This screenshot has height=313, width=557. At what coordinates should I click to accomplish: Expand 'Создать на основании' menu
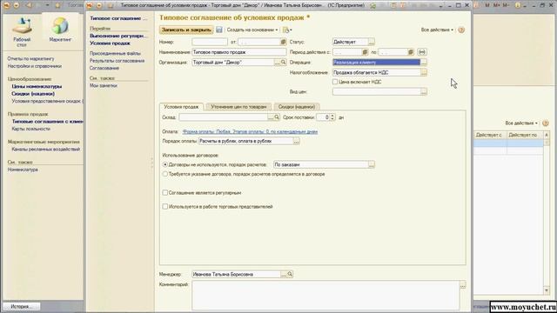(x=252, y=30)
